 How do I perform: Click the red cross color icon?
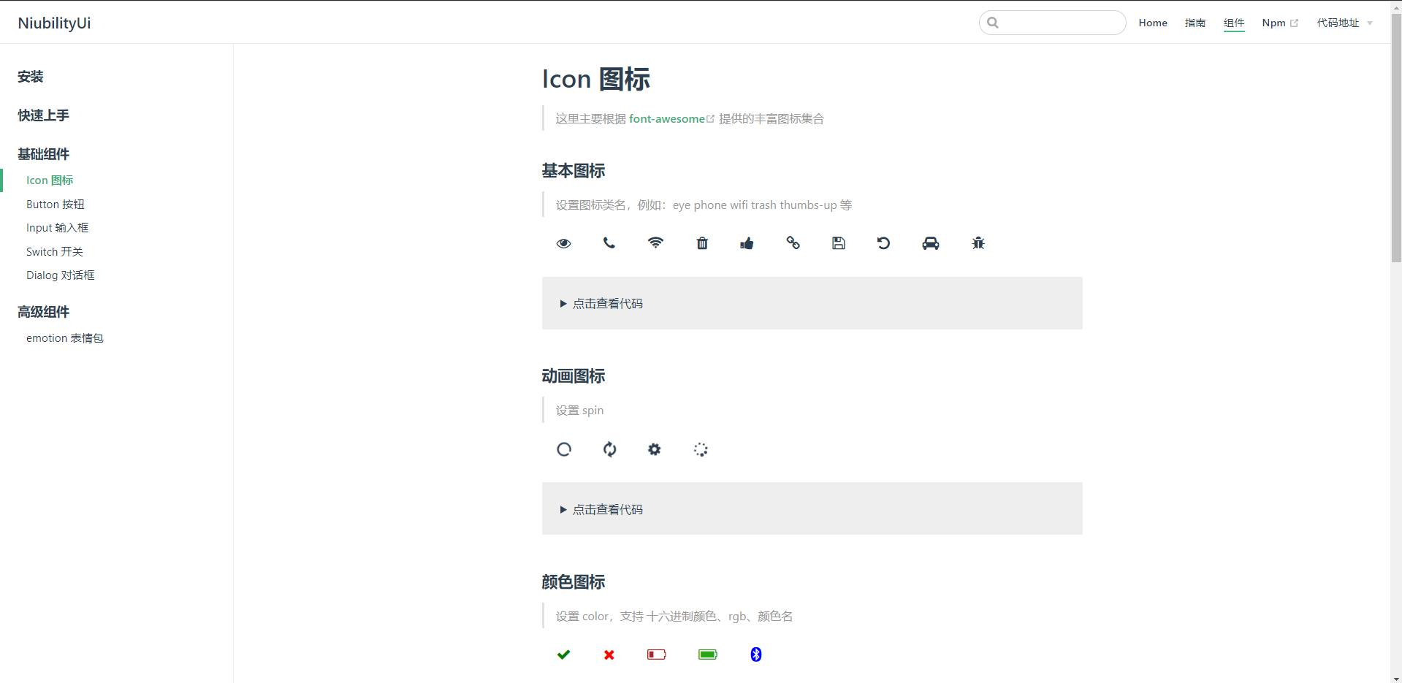tap(608, 655)
